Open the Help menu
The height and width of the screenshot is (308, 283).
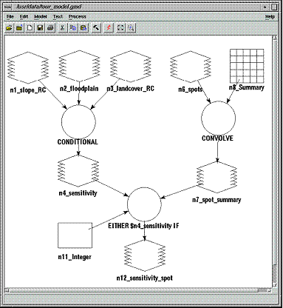click(270, 16)
